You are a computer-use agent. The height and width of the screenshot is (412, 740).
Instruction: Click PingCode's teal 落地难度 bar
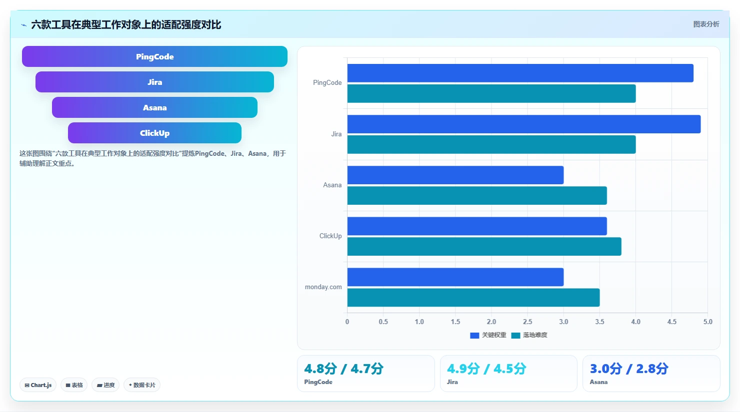click(x=491, y=93)
